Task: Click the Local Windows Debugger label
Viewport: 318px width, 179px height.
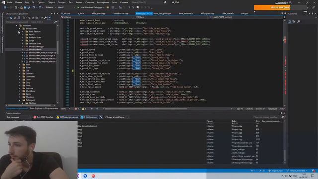Action: [x=91, y=8]
